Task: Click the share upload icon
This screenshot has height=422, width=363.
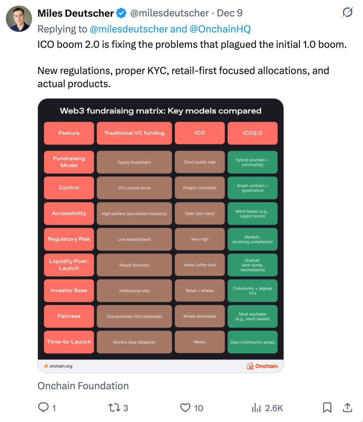Action: 347,407
